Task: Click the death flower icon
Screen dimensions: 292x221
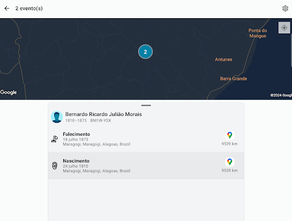Action: click(55, 139)
